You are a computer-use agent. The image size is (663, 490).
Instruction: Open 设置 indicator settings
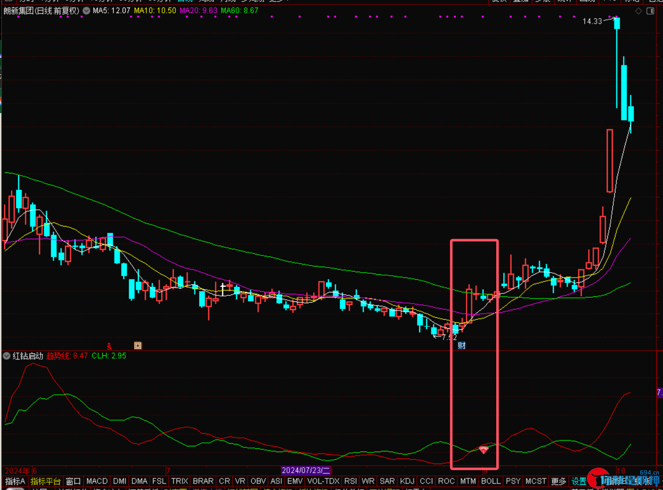coord(579,481)
